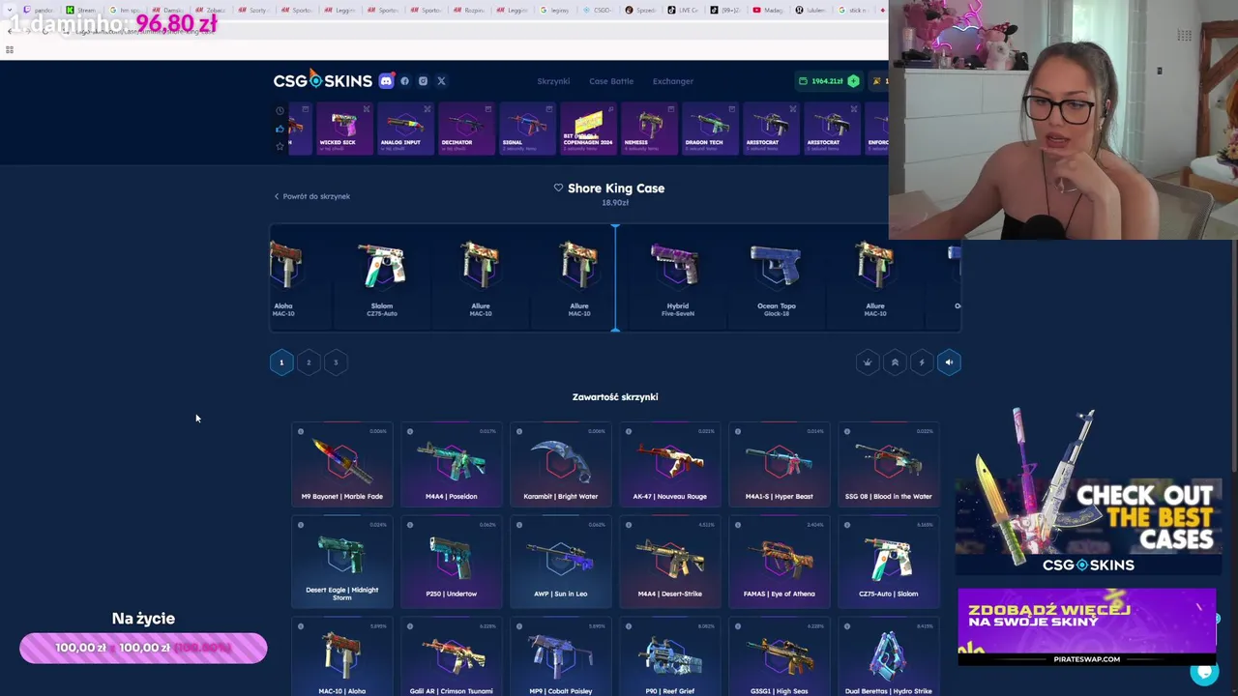Open Case Battle menu
Image resolution: width=1238 pixels, height=696 pixels.
click(611, 81)
